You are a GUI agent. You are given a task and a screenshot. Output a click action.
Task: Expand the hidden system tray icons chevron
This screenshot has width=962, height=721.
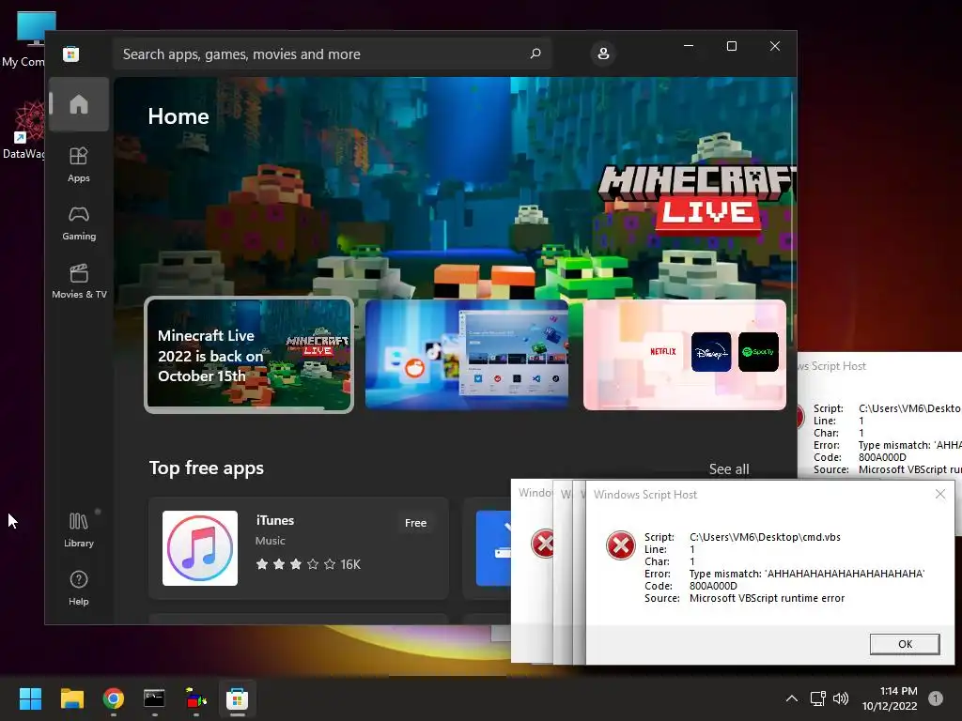point(792,698)
